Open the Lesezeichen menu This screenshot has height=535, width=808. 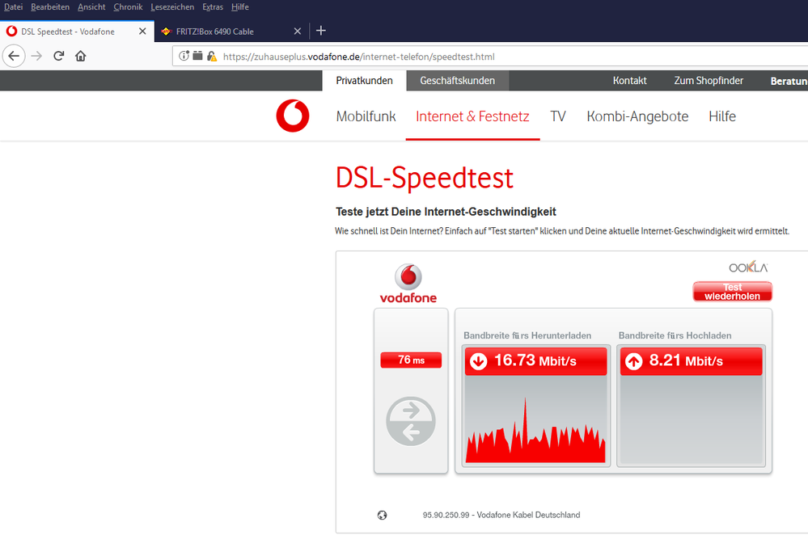[172, 6]
